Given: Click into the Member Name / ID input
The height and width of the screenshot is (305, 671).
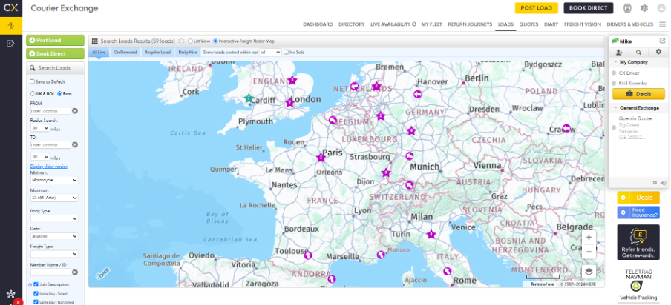Looking at the screenshot, I should [x=50, y=272].
